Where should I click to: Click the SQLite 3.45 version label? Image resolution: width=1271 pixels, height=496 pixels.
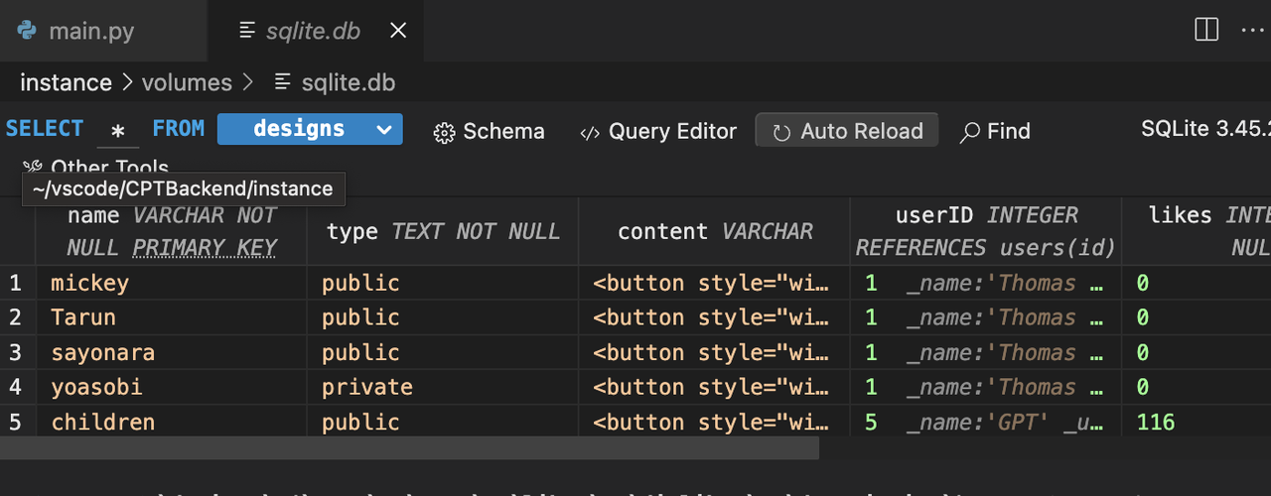tap(1205, 128)
